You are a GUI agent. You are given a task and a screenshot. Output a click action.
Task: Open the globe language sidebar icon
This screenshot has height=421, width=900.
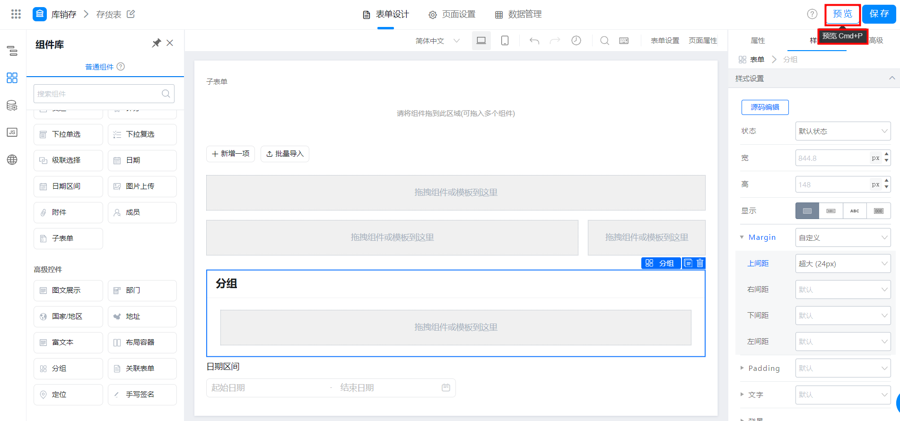[x=12, y=160]
